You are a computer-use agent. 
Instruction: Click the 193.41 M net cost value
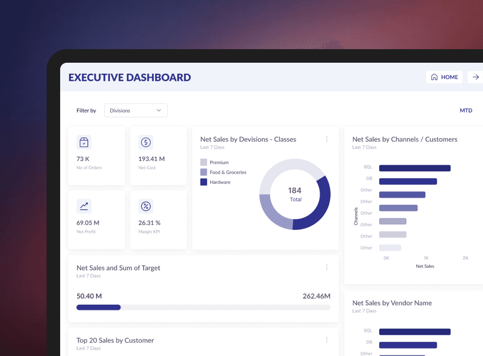152,159
